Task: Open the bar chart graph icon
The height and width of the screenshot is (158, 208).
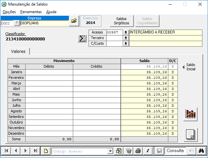Action: pyautogui.click(x=191, y=114)
